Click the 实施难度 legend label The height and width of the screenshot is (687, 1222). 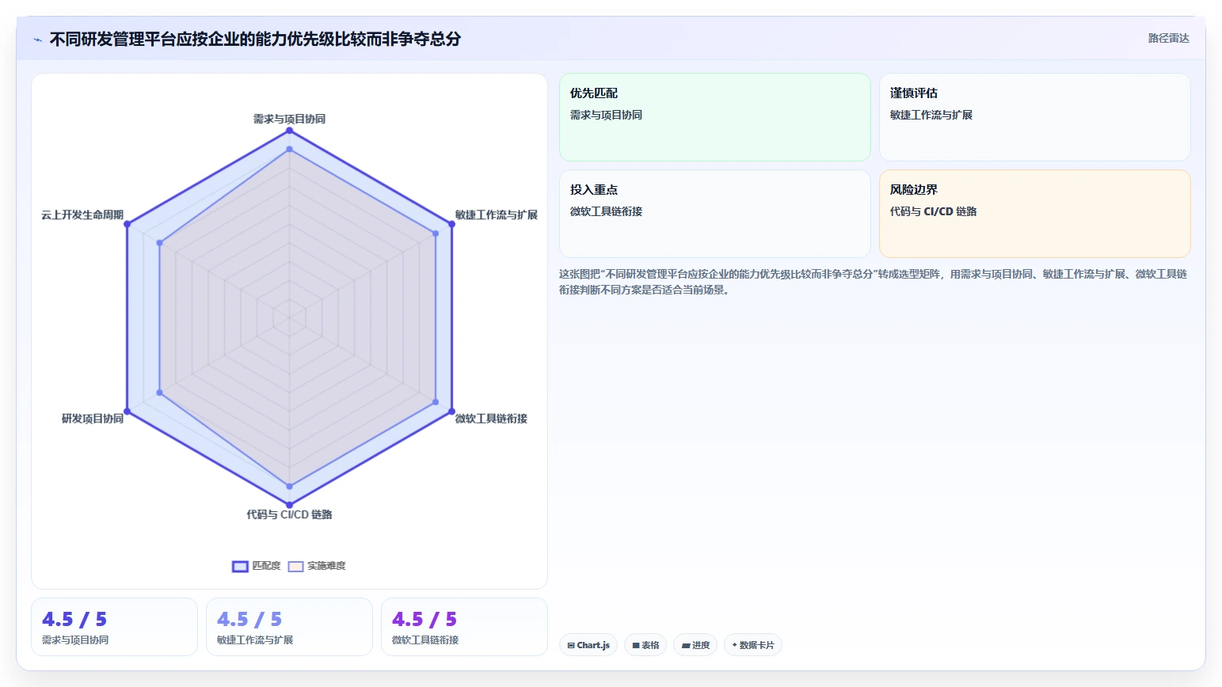pyautogui.click(x=326, y=566)
